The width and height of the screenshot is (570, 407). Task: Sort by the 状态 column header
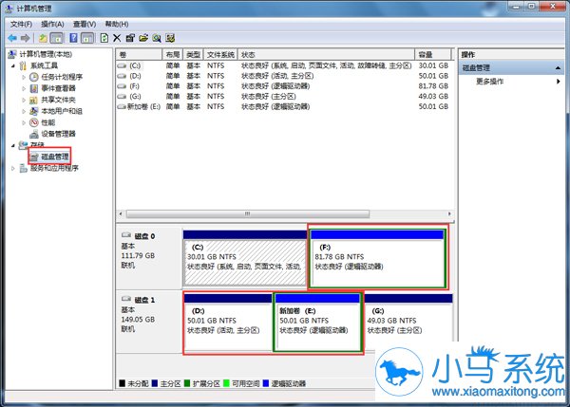[x=326, y=55]
